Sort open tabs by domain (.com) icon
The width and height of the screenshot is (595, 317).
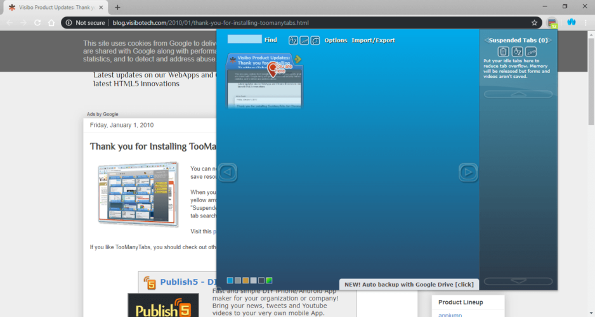coord(304,40)
